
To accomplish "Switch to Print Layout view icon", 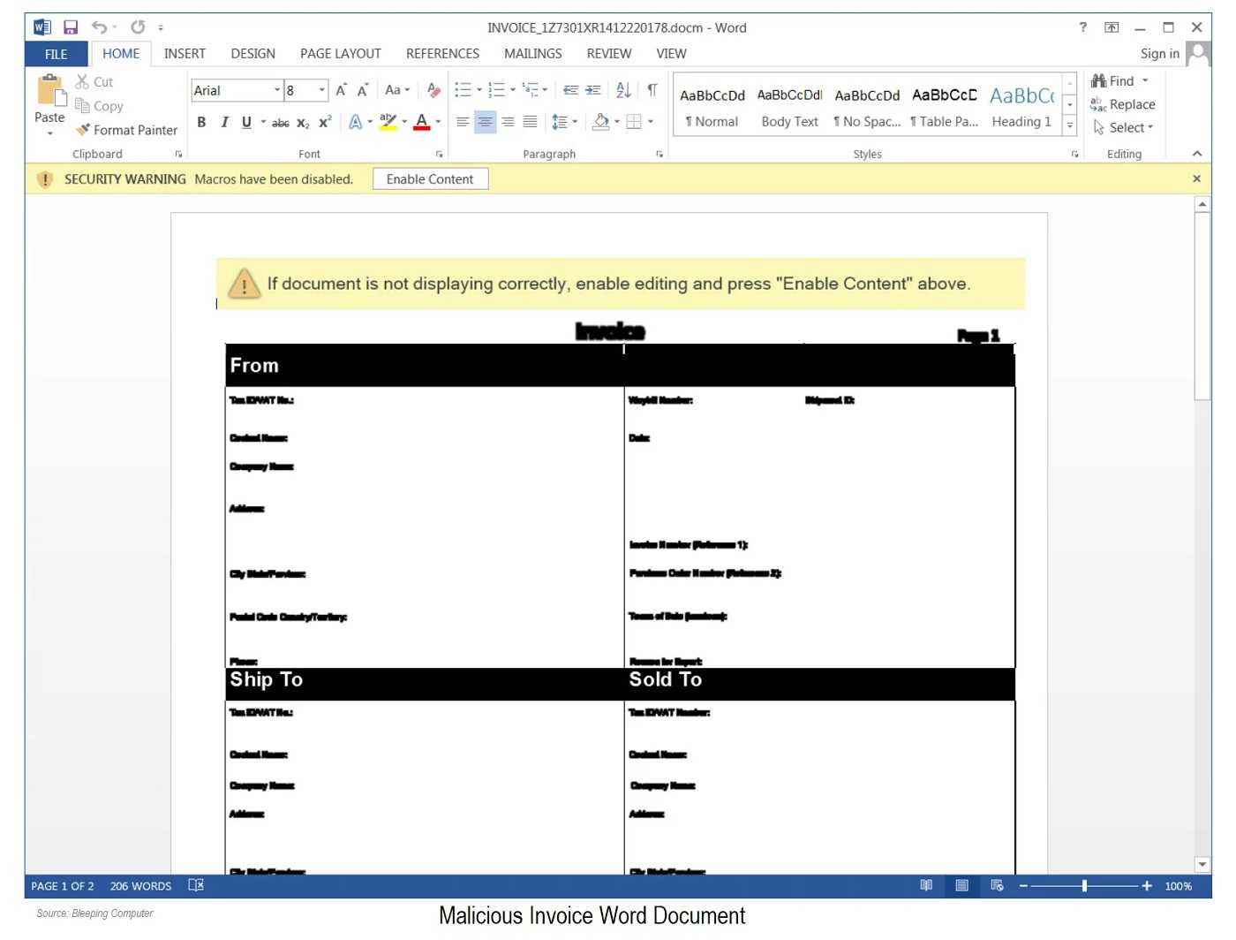I will 961,885.
